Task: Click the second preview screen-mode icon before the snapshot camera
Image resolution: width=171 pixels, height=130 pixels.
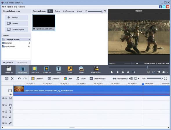Action: pyautogui.click(x=154, y=72)
